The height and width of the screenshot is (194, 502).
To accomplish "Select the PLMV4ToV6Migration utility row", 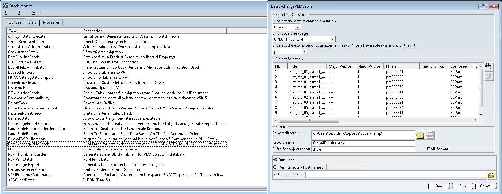I will point(117,139).
